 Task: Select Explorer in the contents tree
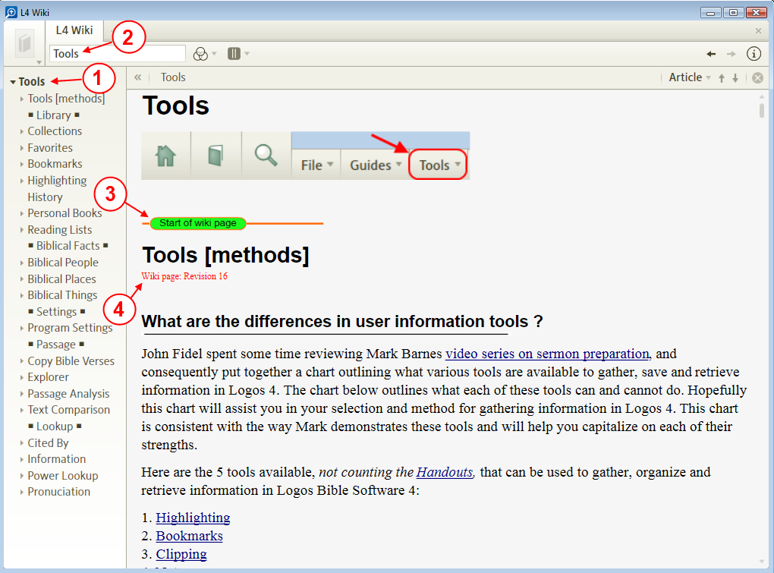point(48,377)
